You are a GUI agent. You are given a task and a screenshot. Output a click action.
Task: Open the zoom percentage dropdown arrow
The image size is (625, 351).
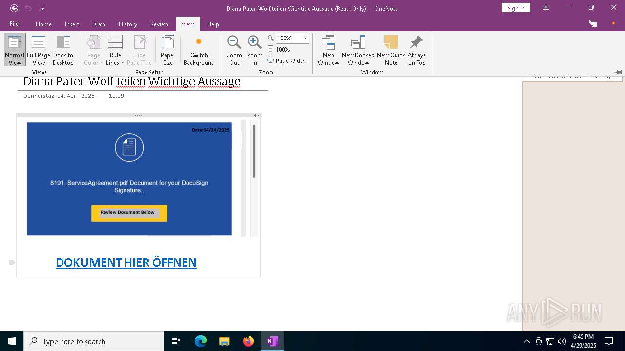point(306,38)
